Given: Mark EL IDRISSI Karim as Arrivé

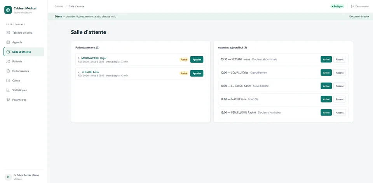Looking at the screenshot, I should click(326, 86).
